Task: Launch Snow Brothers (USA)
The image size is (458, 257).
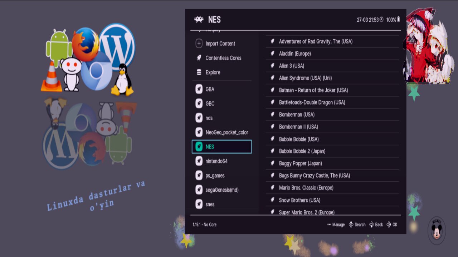Action: [x=332, y=200]
